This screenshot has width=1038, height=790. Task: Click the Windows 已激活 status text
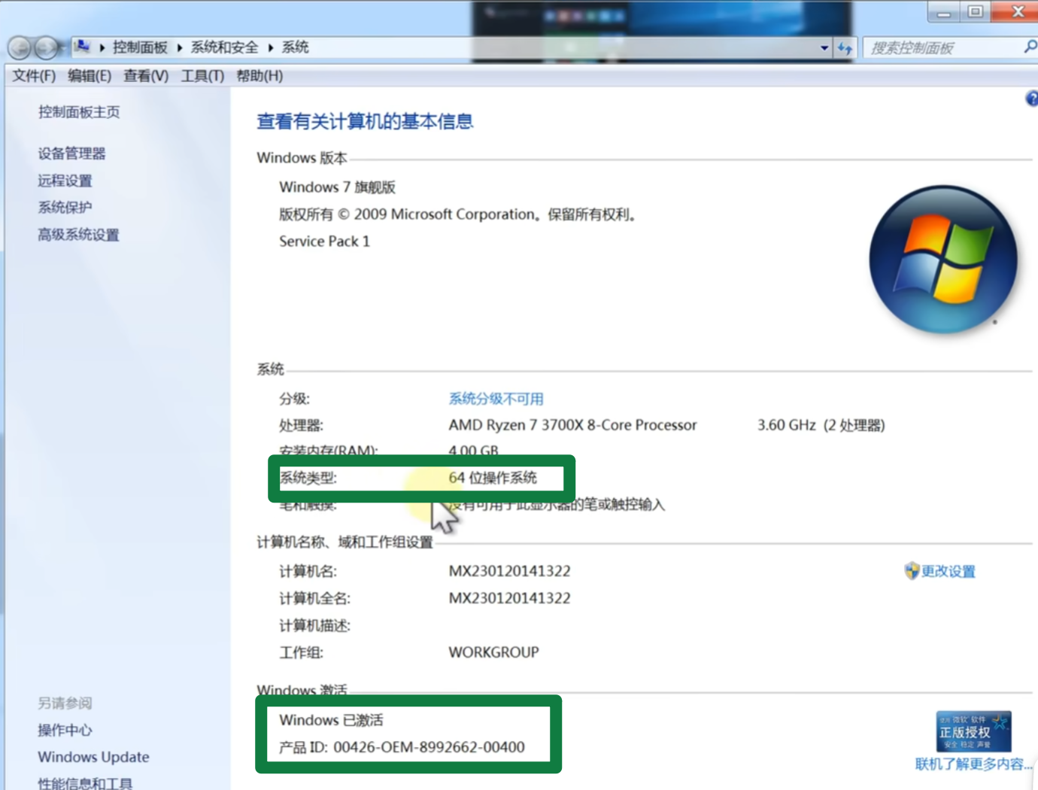[331, 720]
